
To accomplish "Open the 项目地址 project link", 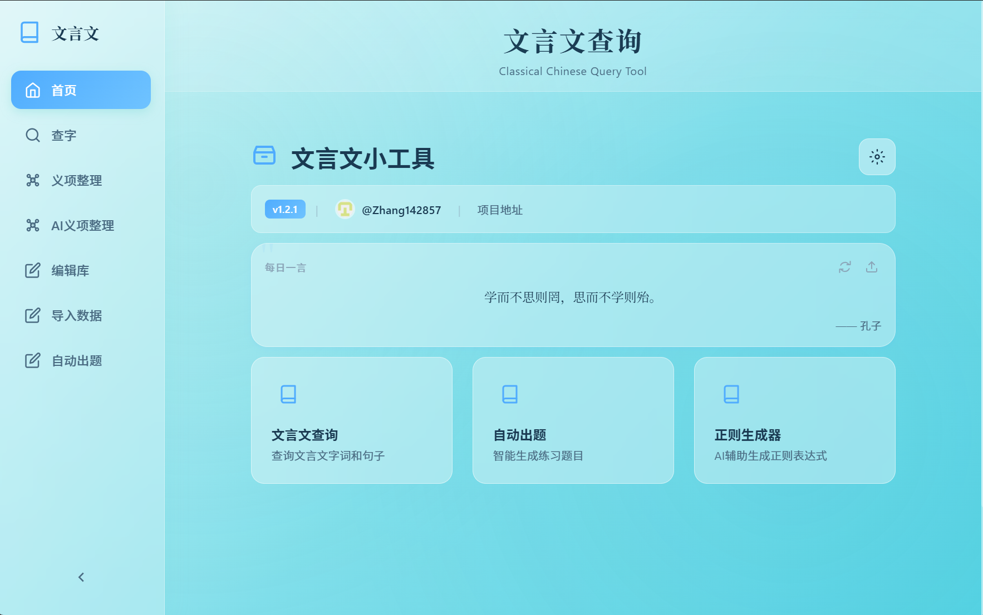I will click(499, 210).
